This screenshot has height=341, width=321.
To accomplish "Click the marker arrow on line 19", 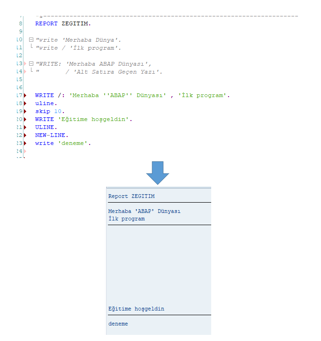I will pos(24,111).
